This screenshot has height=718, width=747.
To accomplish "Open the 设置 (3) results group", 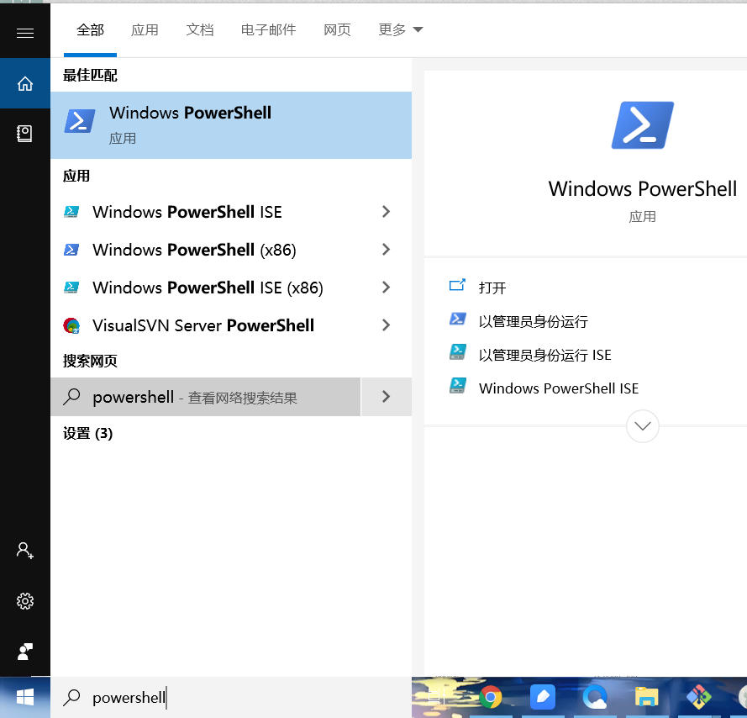I will [x=87, y=433].
